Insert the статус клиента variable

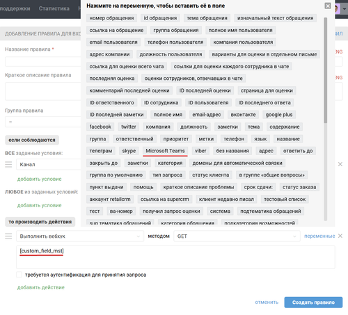click(211, 175)
